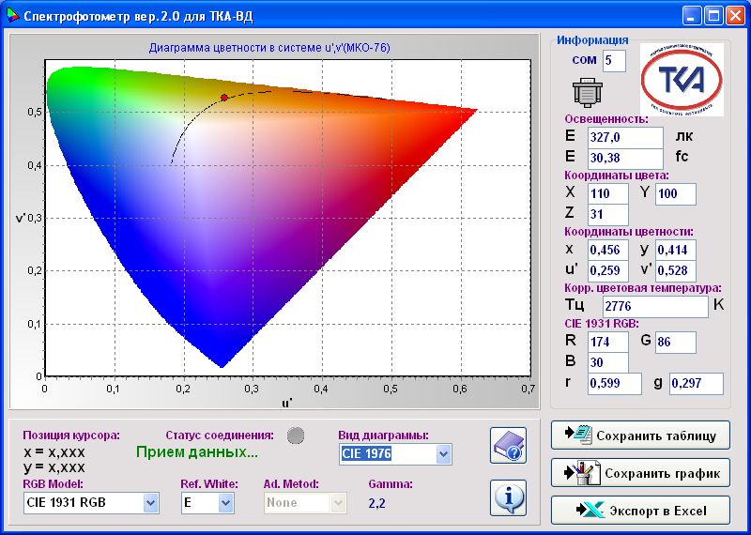The height and width of the screenshot is (535, 751).
Task: Click the TKA company logo
Action: 681,80
